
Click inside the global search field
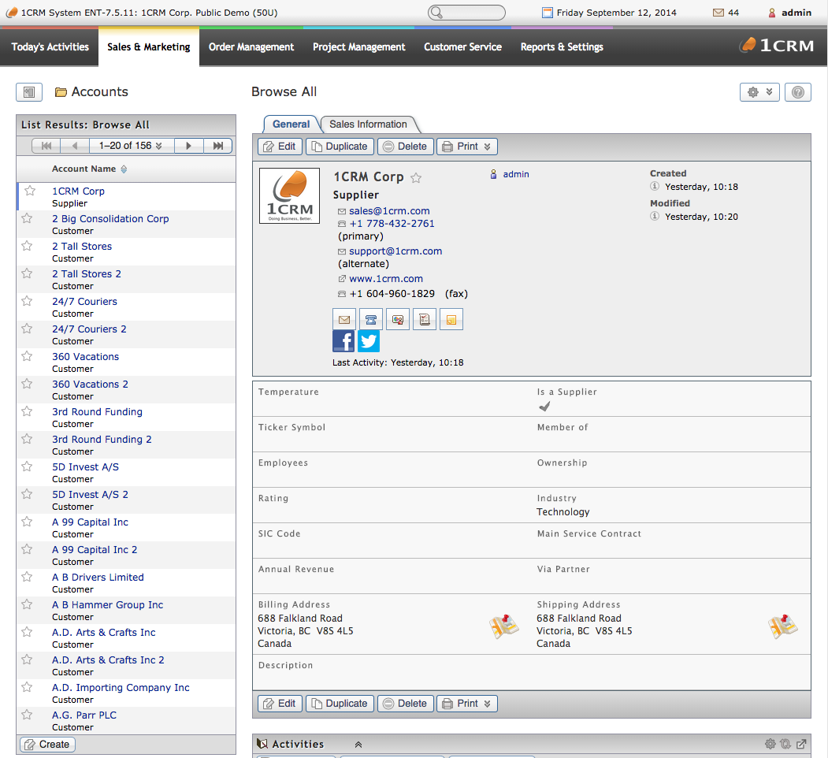[467, 12]
